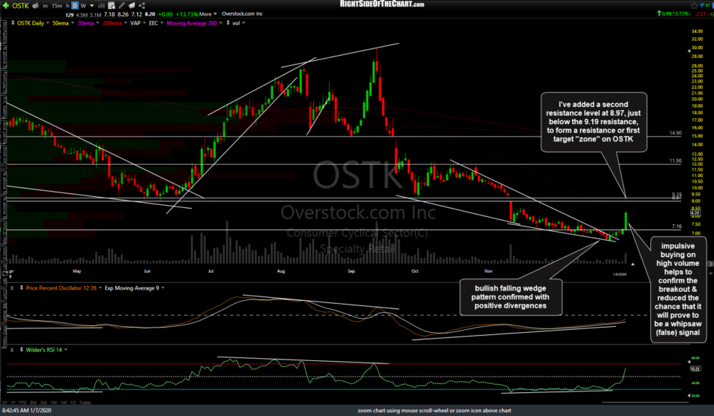The width and height of the screenshot is (714, 416).
Task: Click the down arrow under the panel expander
Action: coord(711,273)
